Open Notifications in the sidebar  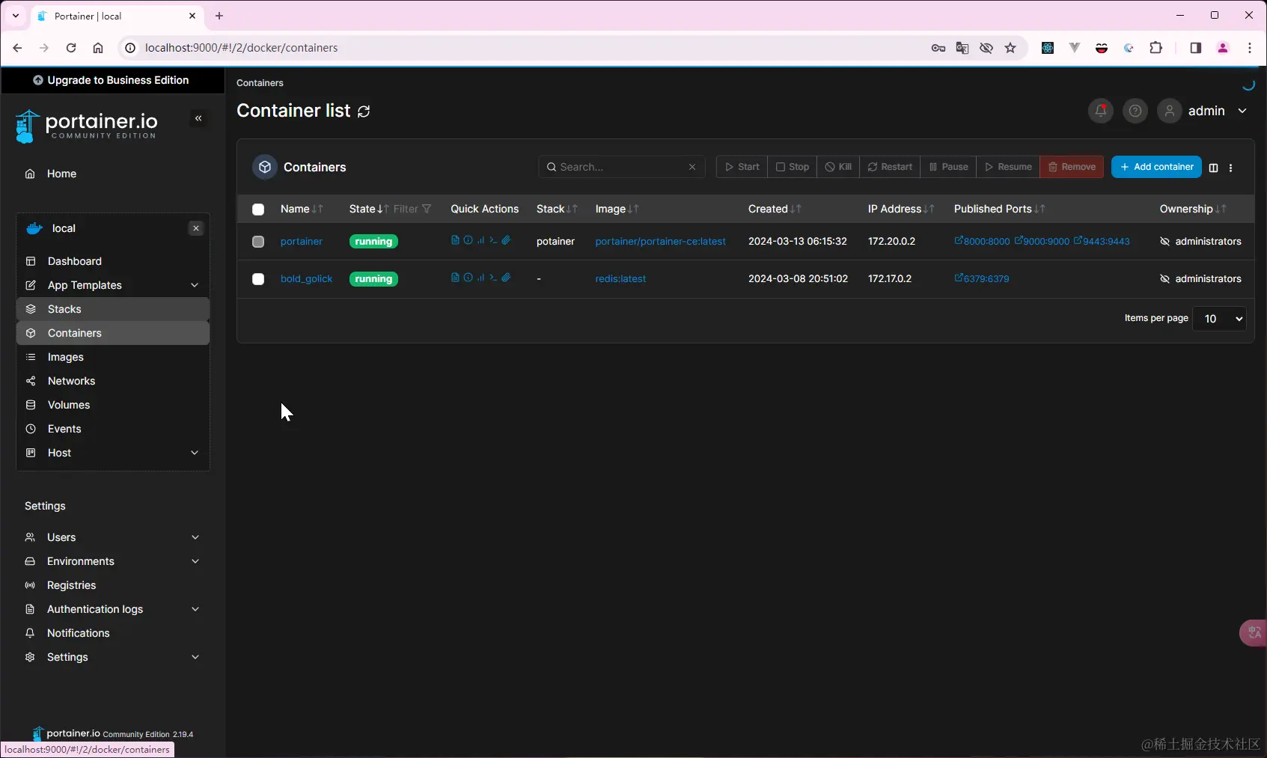(x=113, y=633)
